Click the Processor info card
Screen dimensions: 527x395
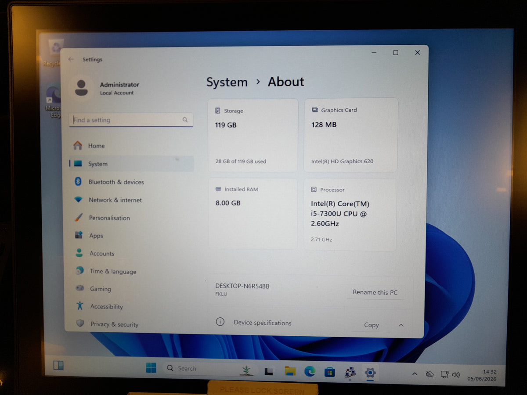pos(350,214)
